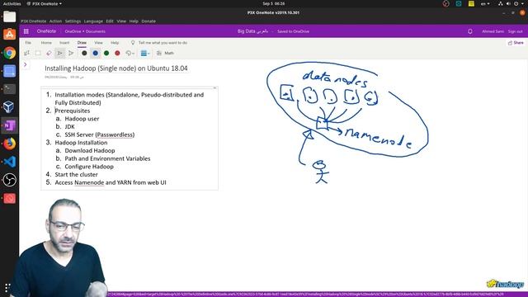Image resolution: width=528 pixels, height=297 pixels.
Task: Click the Download Hadoop list item
Action: pyautogui.click(x=90, y=150)
